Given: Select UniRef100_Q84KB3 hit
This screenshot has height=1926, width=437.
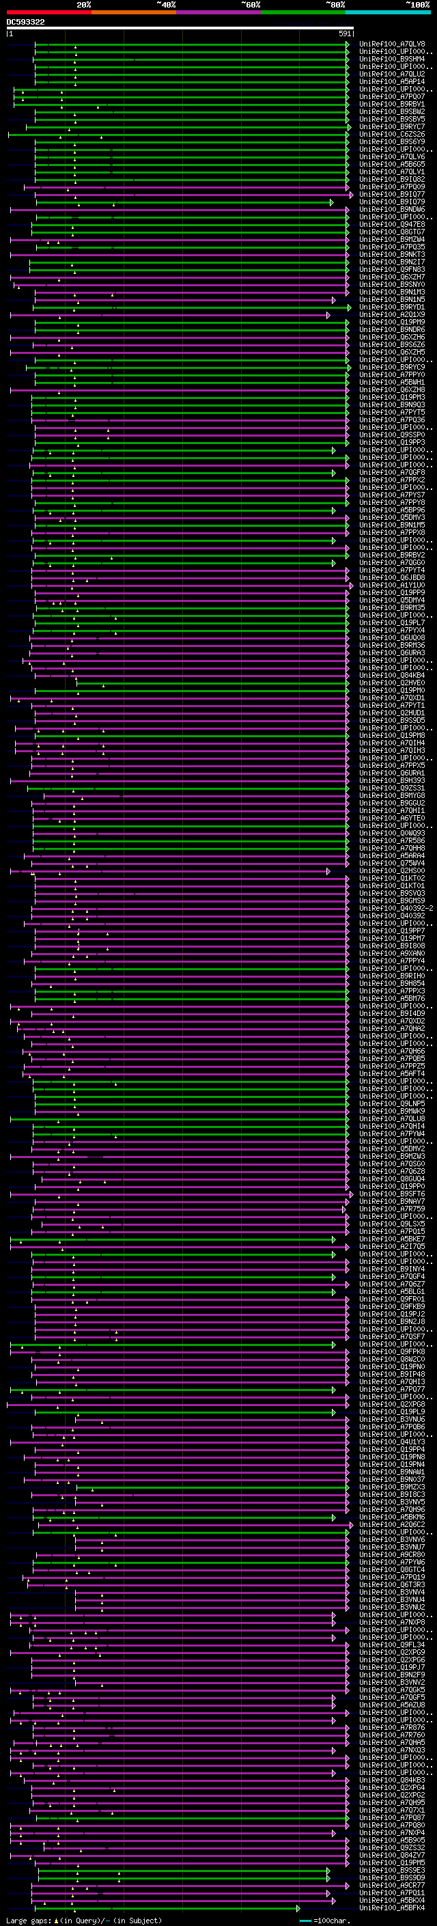Looking at the screenshot, I should point(392,1780).
